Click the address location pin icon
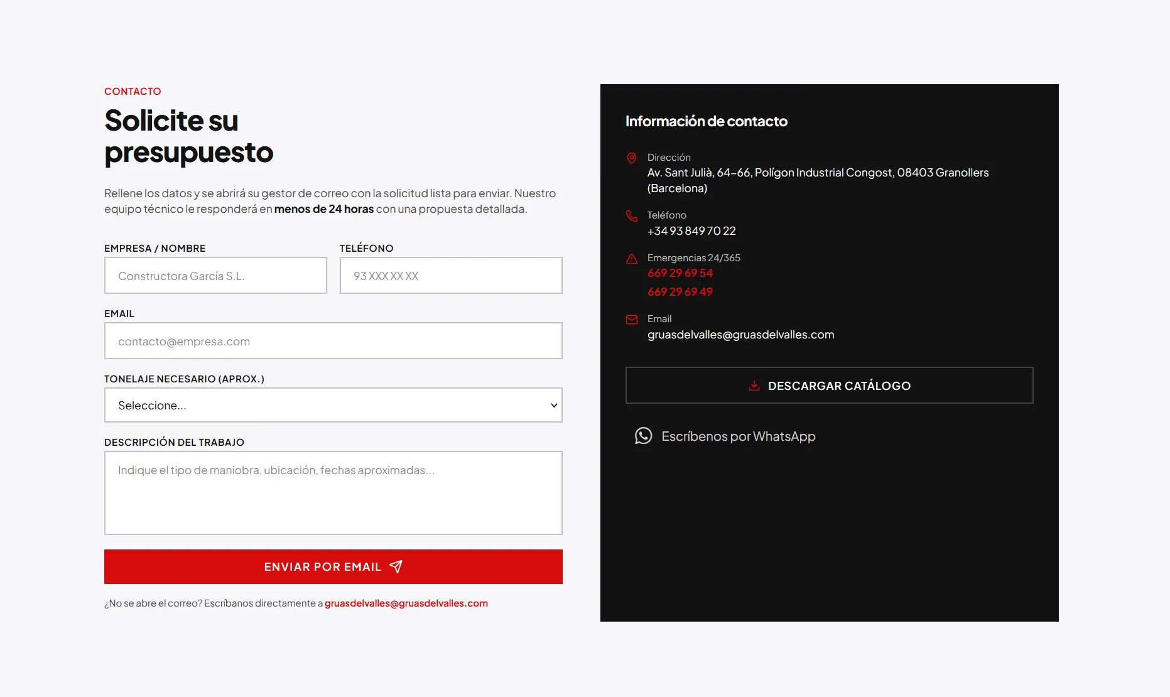 click(x=632, y=158)
